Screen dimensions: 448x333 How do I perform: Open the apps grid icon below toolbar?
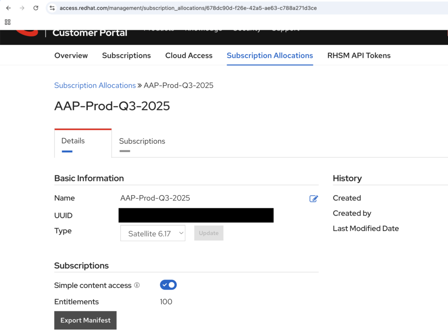click(x=8, y=22)
